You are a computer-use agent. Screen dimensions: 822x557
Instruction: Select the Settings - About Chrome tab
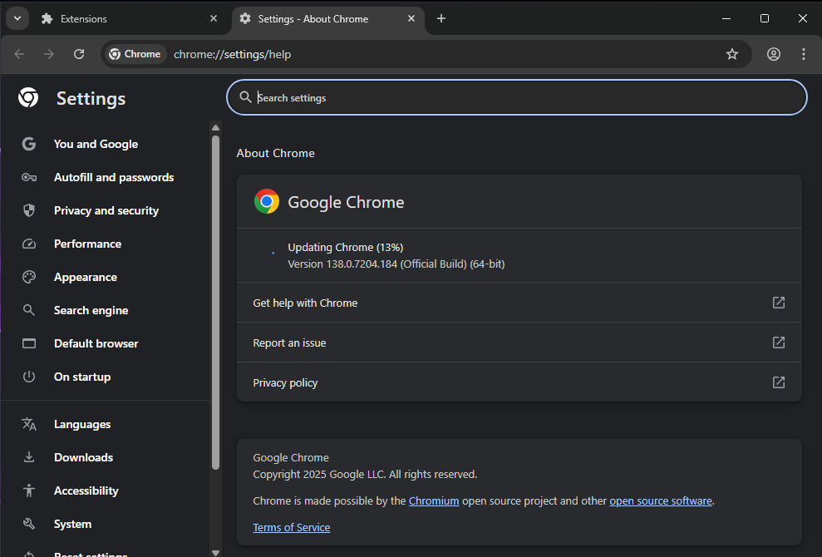(327, 19)
